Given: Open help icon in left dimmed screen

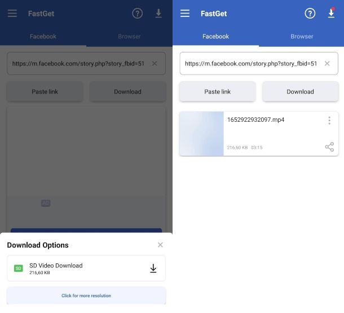Looking at the screenshot, I should pos(138,14).
